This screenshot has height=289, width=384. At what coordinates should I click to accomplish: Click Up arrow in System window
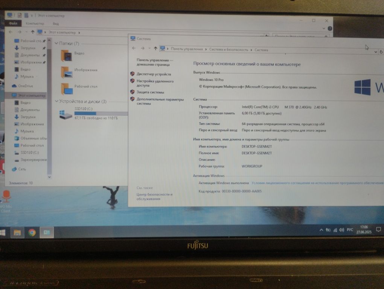tap(155, 49)
